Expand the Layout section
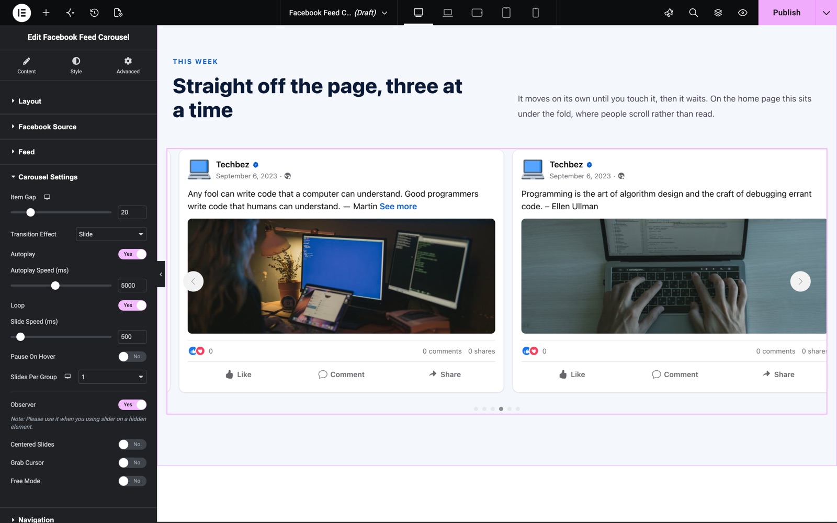Viewport: 837px width, 523px height. 78,101
